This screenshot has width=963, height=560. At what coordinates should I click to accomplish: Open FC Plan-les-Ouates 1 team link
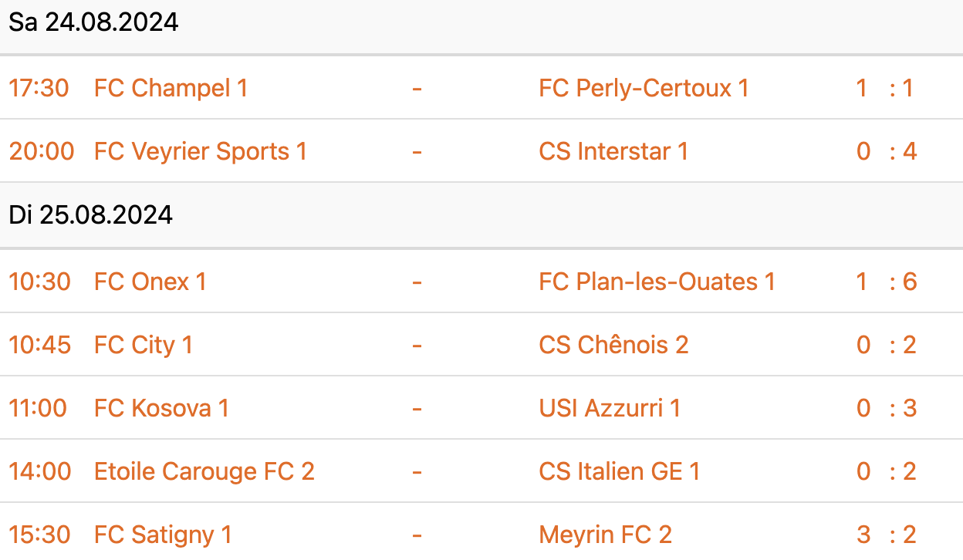tap(657, 282)
